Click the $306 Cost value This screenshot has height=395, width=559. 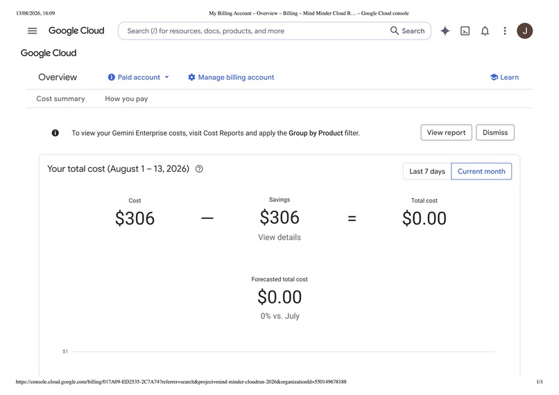(135, 218)
